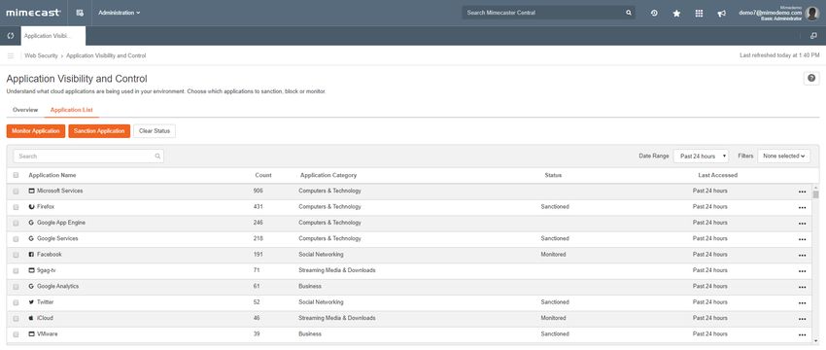Check the Facebook row checkbox
Viewport: 826px width, 350px height.
click(x=16, y=255)
